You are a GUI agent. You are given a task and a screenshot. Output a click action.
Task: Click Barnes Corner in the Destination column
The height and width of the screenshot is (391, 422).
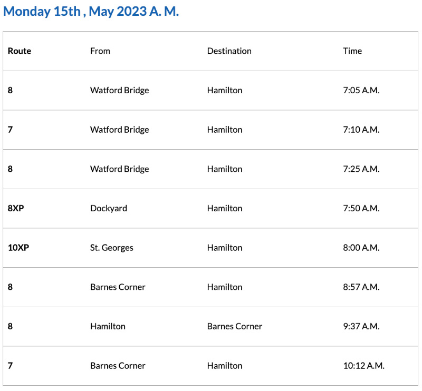click(235, 326)
